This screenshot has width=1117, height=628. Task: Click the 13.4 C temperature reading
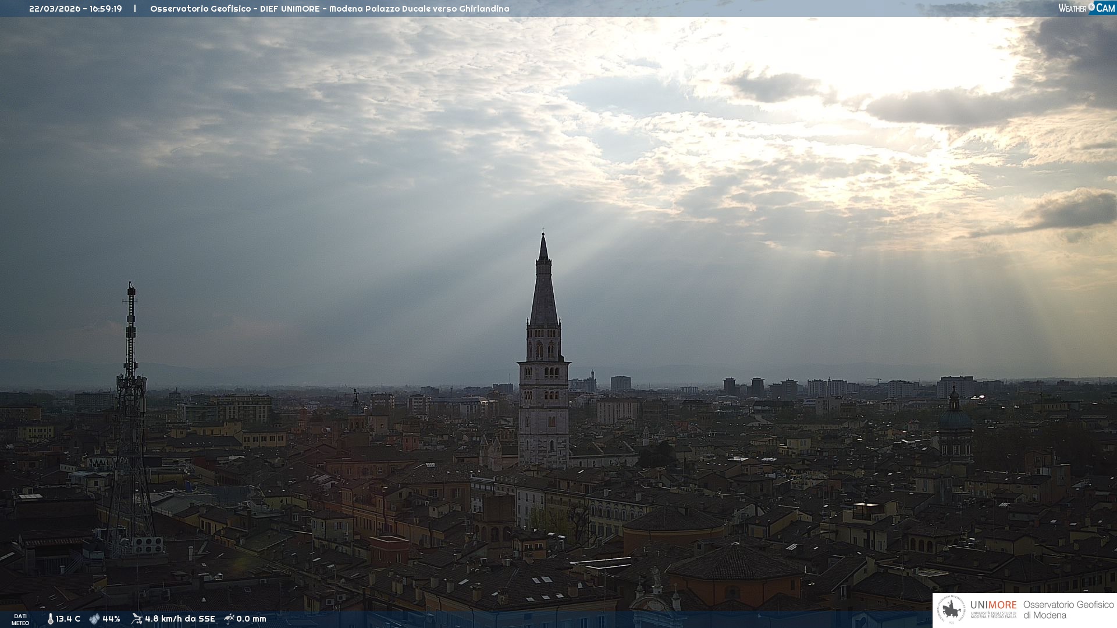point(68,619)
